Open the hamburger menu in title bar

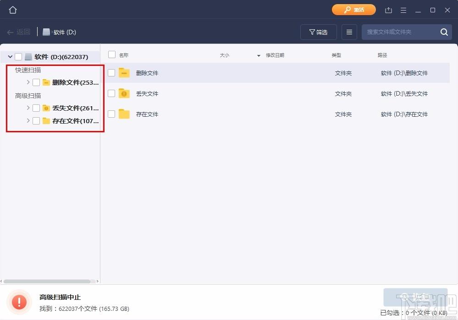403,10
